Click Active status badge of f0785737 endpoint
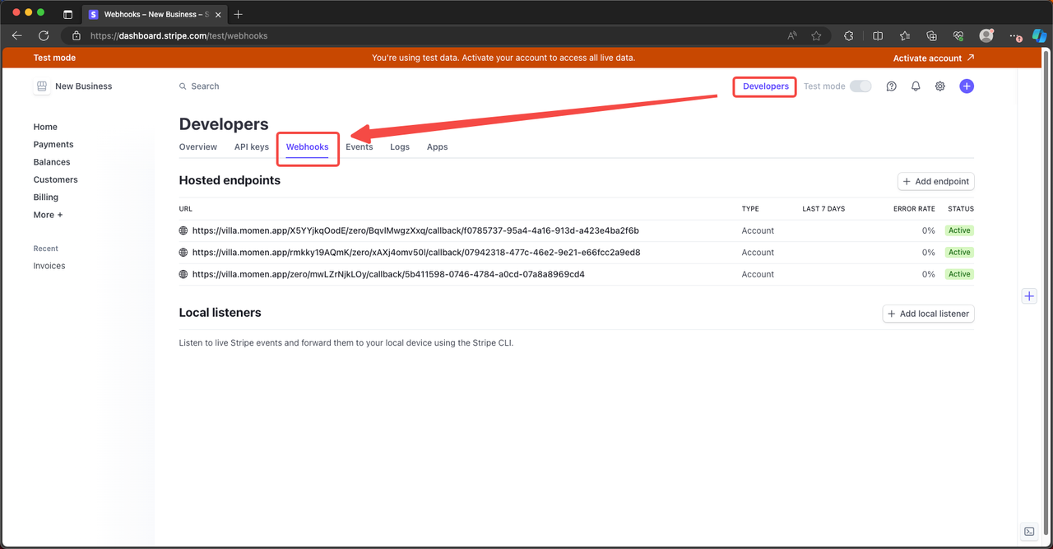The image size is (1053, 549). [959, 230]
